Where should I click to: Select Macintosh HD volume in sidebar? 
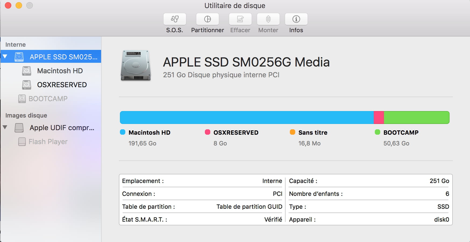click(x=60, y=71)
